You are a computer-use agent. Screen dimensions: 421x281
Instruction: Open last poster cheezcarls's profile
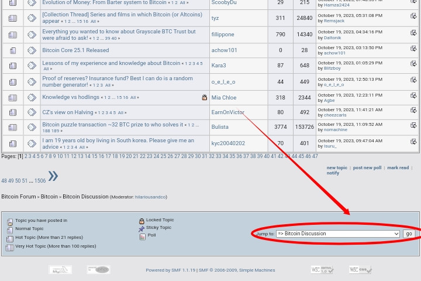pyautogui.click(x=335, y=115)
